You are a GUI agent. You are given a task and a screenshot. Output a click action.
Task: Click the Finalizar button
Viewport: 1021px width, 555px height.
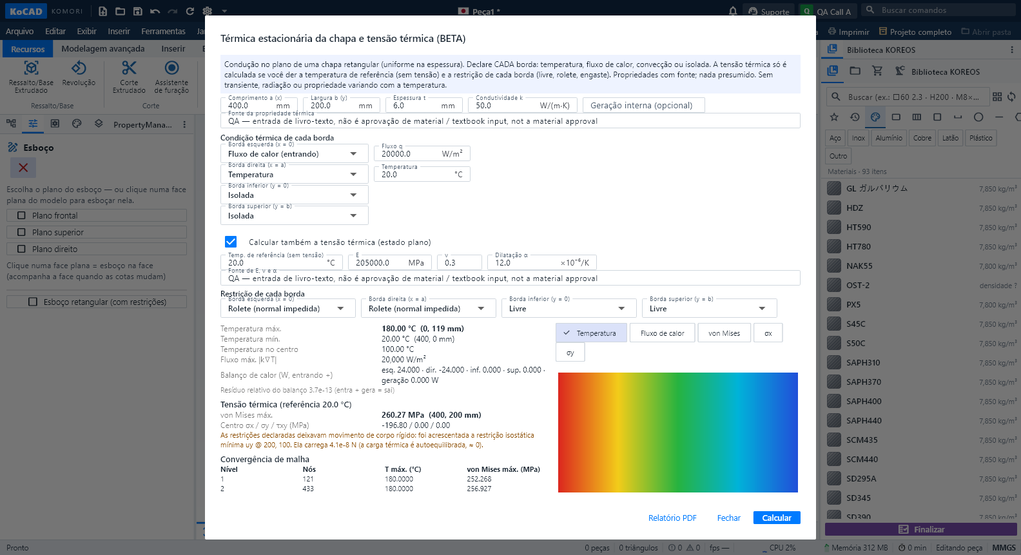[x=921, y=529]
